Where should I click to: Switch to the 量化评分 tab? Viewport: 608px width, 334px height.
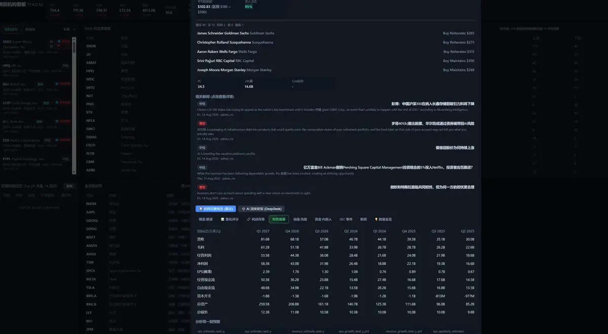click(230, 219)
